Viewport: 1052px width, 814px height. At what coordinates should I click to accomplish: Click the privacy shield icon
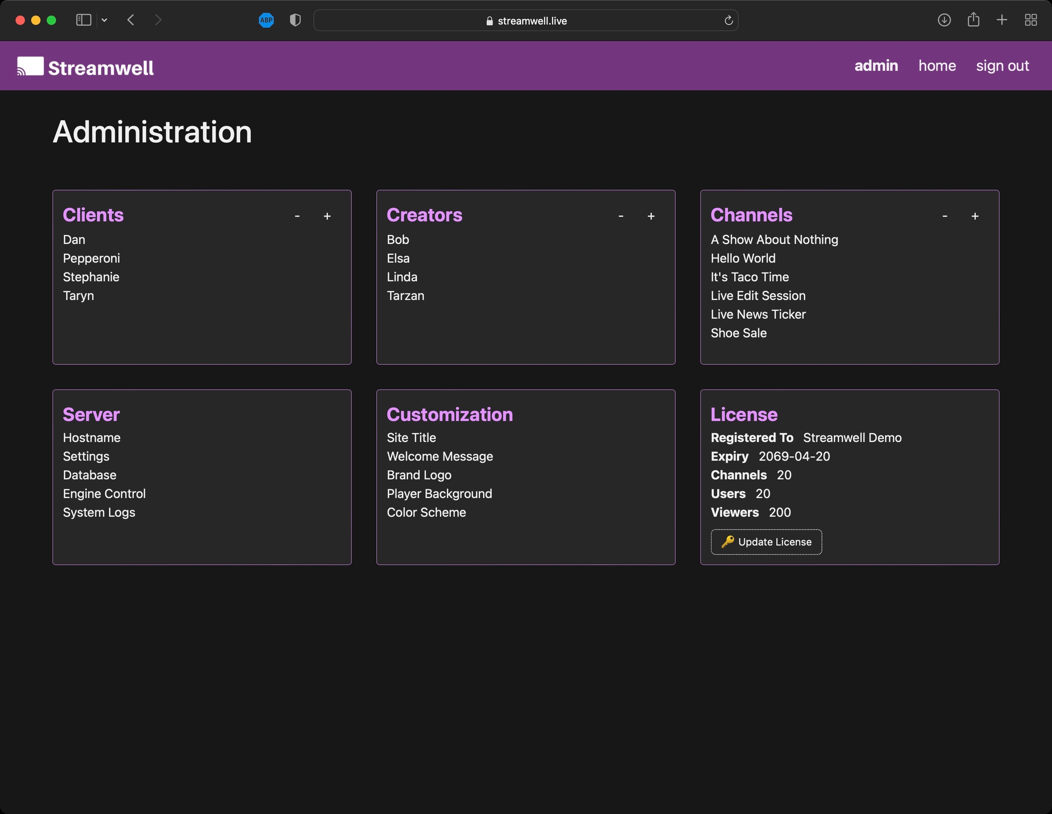pos(295,20)
